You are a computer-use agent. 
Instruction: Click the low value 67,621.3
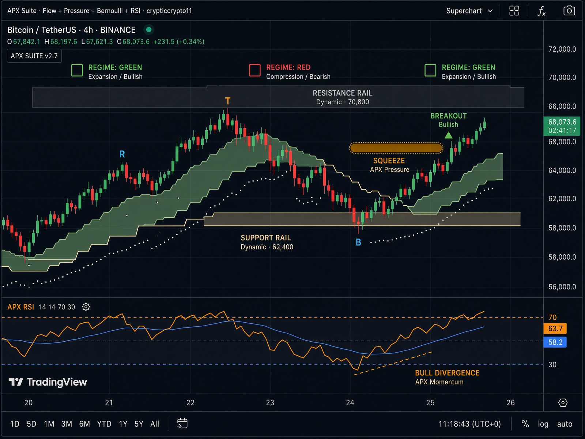(x=99, y=42)
